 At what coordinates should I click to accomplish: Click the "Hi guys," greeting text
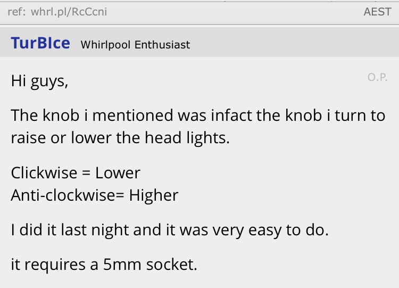click(39, 83)
